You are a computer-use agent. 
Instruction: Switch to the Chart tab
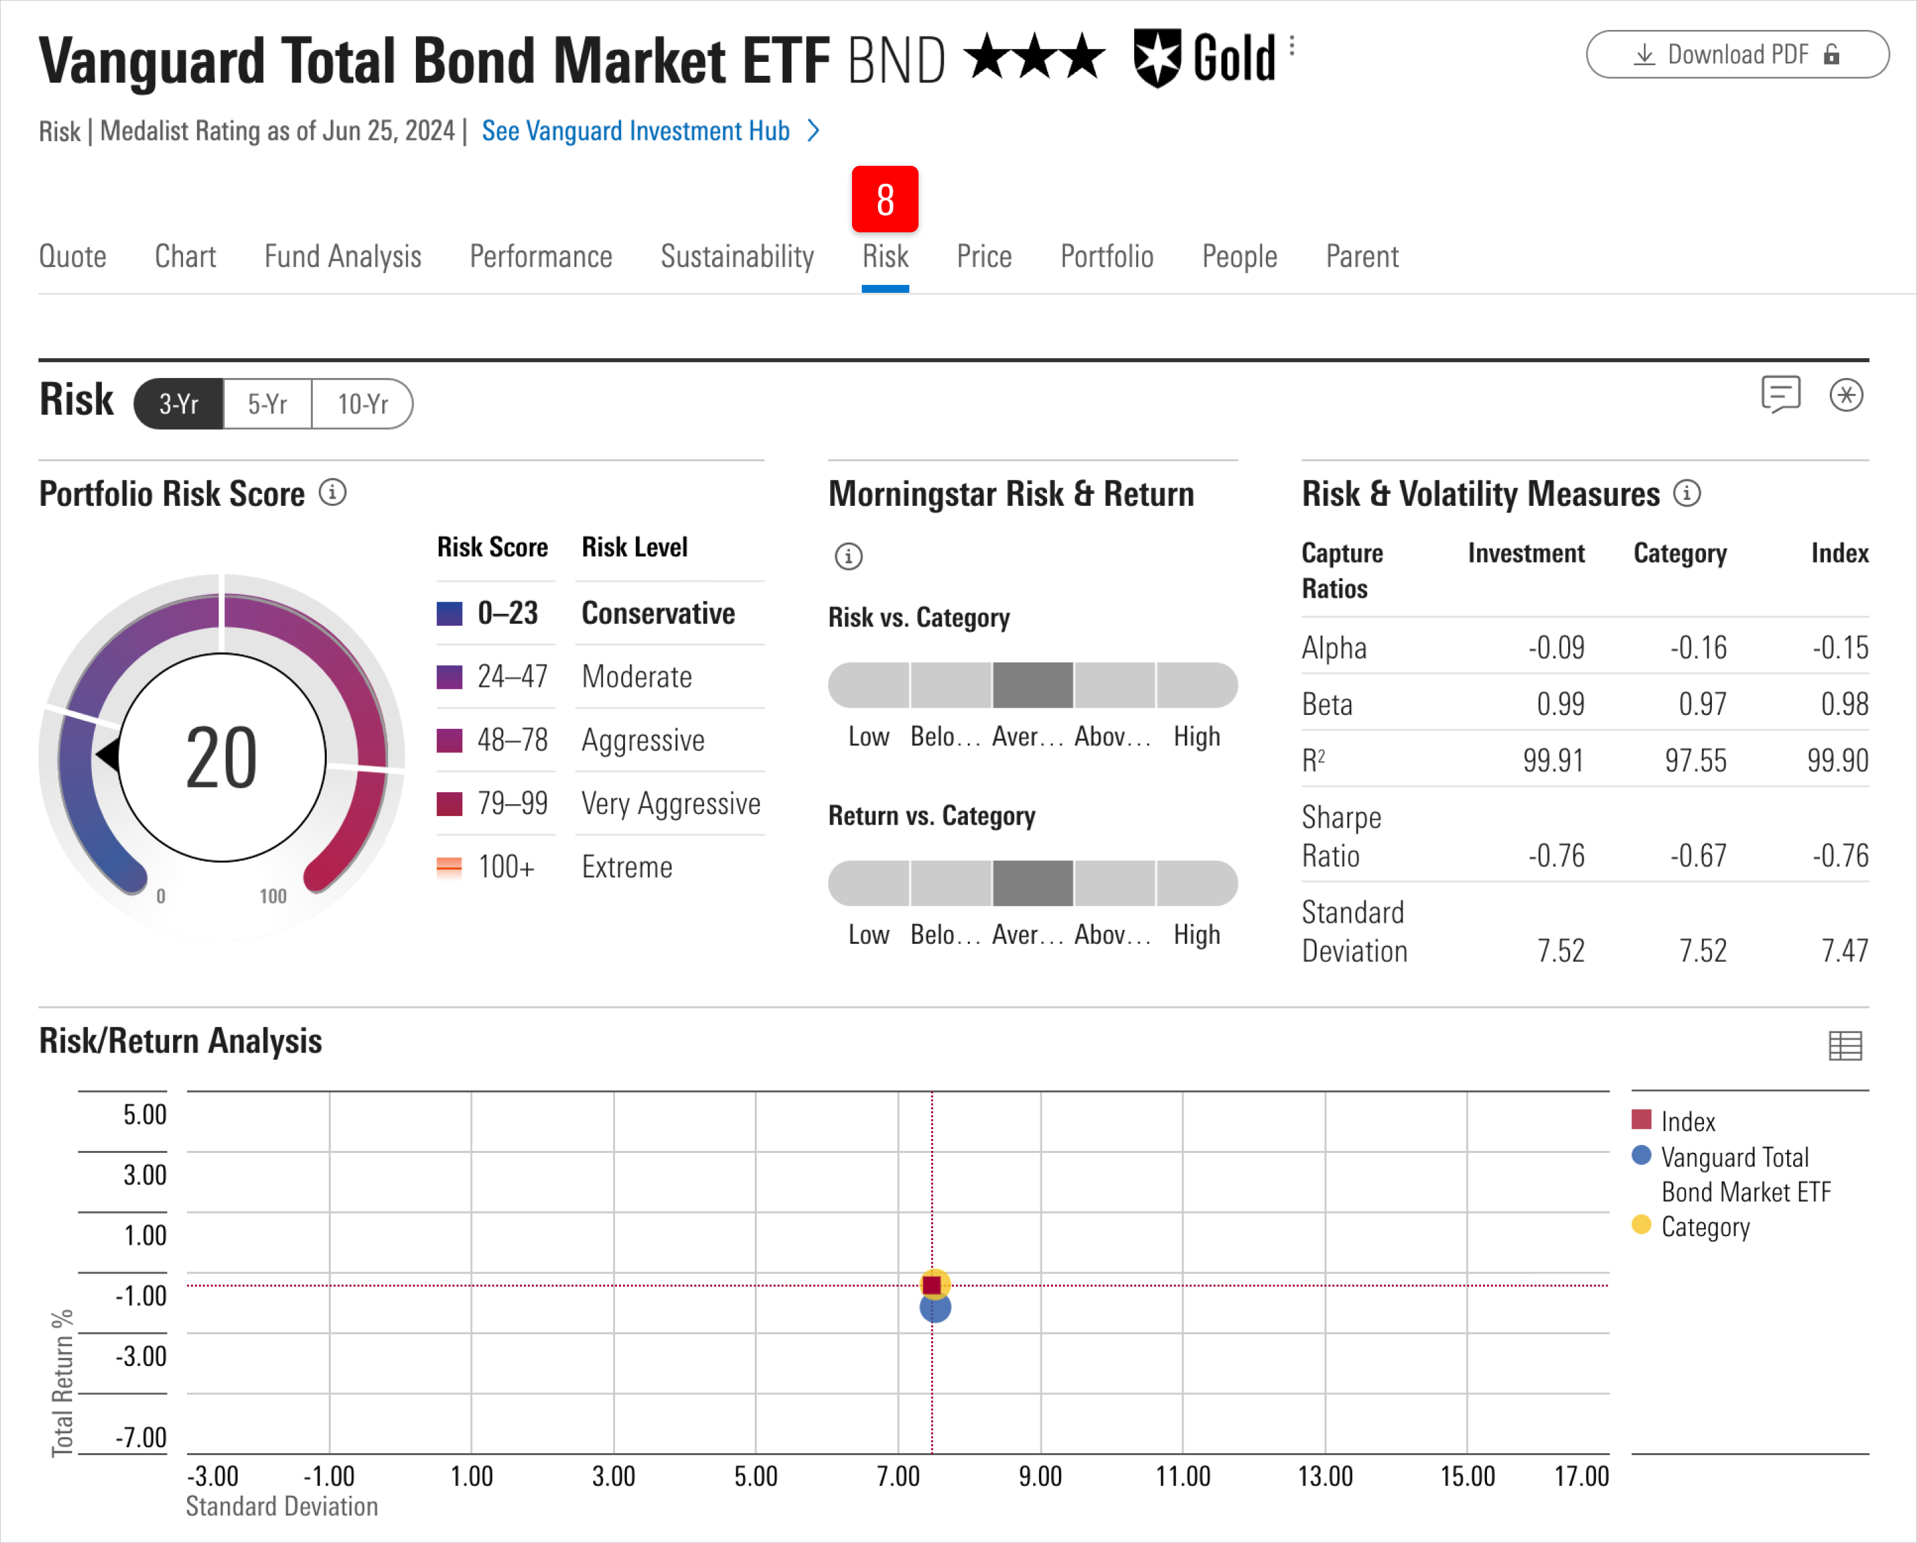185,256
